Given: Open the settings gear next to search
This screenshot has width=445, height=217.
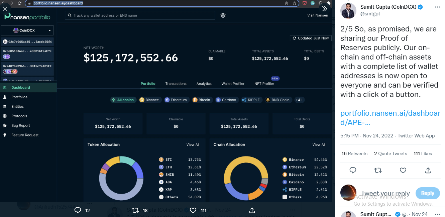Looking at the screenshot, I should [223, 15].
